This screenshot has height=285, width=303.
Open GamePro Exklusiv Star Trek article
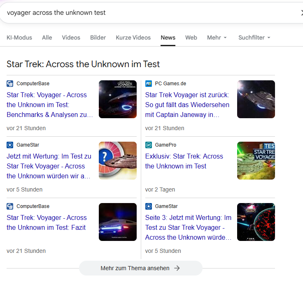click(x=184, y=161)
